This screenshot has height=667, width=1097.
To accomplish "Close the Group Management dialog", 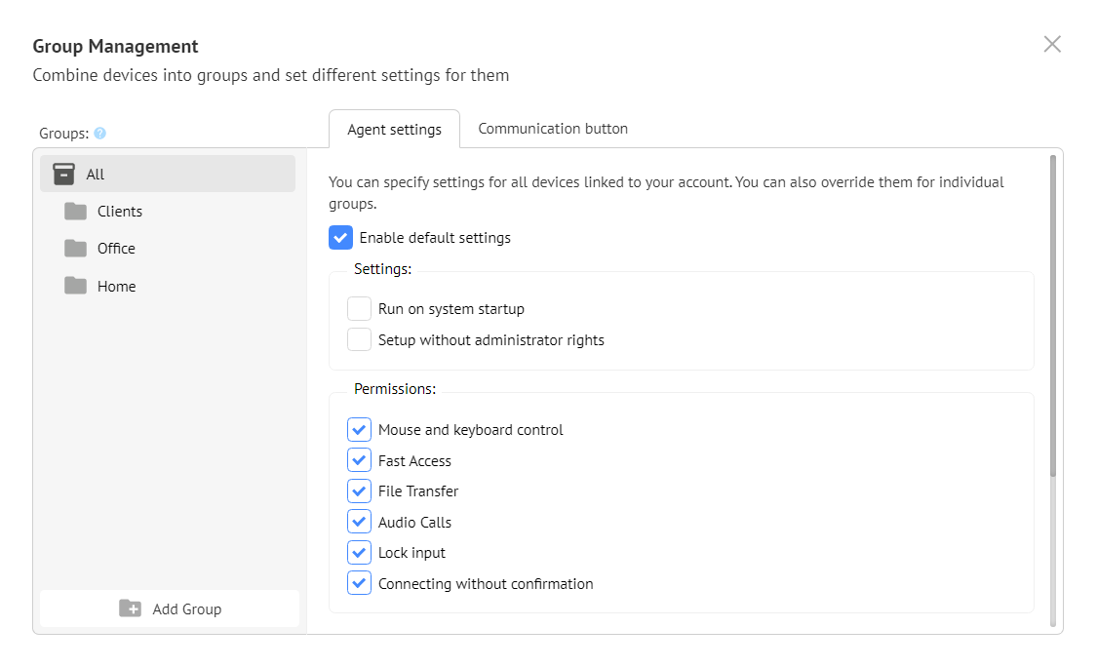I will 1052,44.
